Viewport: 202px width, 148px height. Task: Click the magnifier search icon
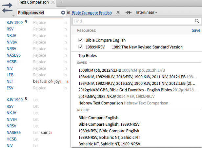point(197,21)
